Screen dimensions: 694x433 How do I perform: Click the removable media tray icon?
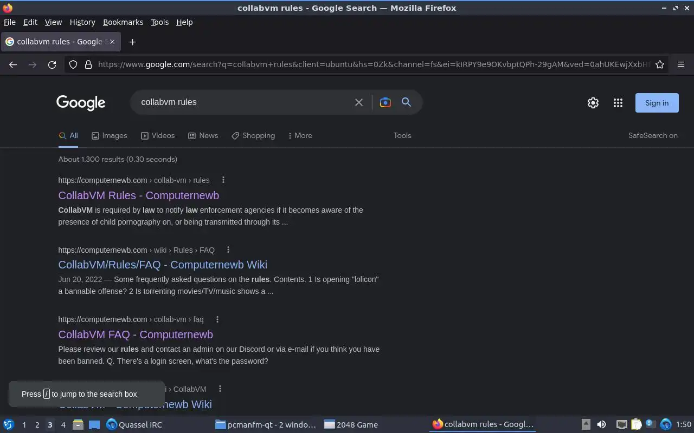point(586,425)
